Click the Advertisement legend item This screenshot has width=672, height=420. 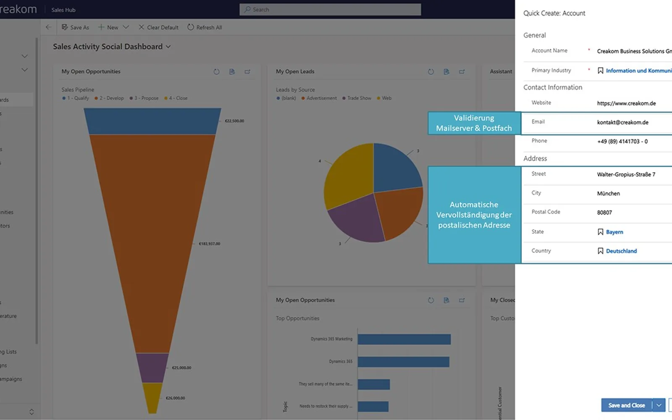point(319,98)
